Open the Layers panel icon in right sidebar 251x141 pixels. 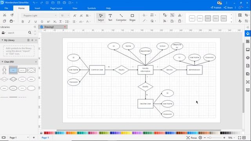247,58
